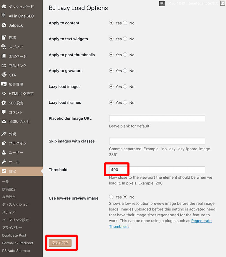The width and height of the screenshot is (226, 257).
Task: Click the CTA ticket icon
Action: click(4, 75)
